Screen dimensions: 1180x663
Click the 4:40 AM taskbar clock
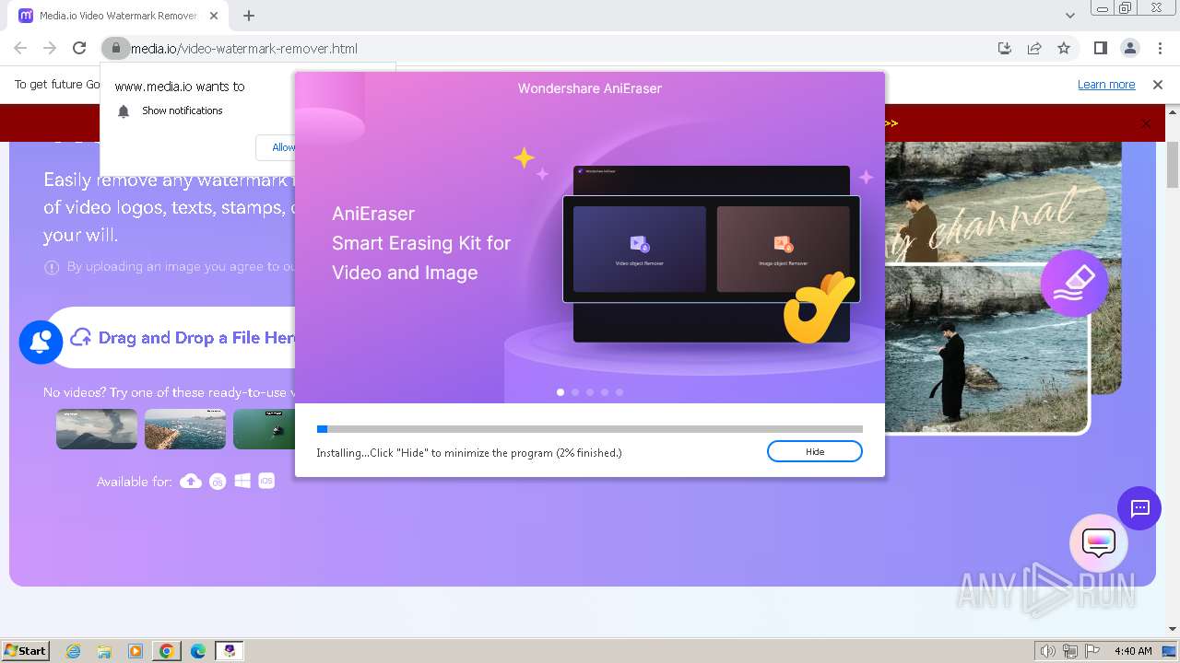pyautogui.click(x=1133, y=651)
